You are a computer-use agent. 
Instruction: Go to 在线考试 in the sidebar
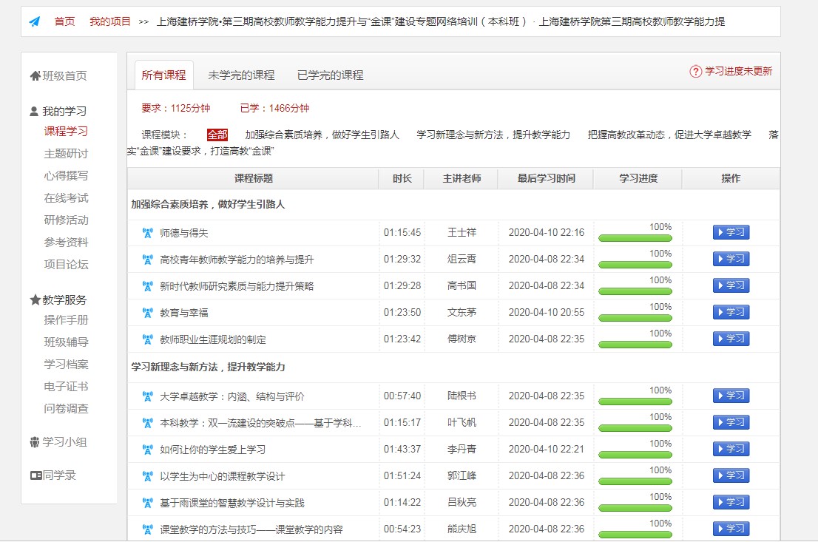click(66, 197)
